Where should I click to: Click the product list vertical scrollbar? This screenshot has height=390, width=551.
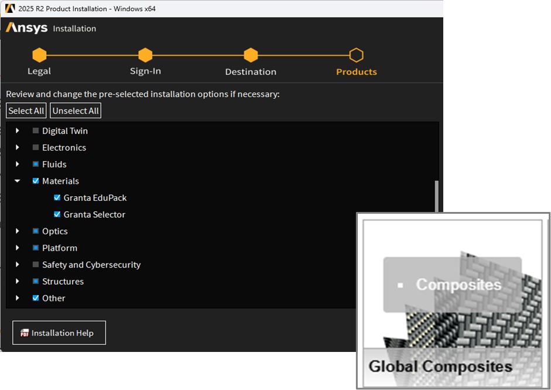pos(436,199)
